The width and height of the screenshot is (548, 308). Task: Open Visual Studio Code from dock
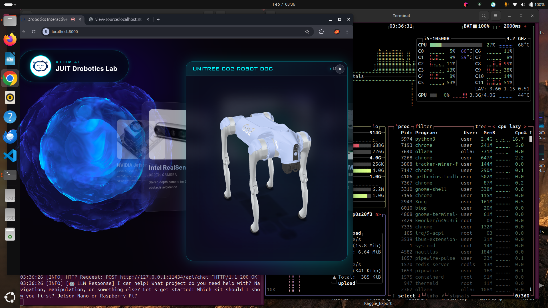tap(10, 156)
